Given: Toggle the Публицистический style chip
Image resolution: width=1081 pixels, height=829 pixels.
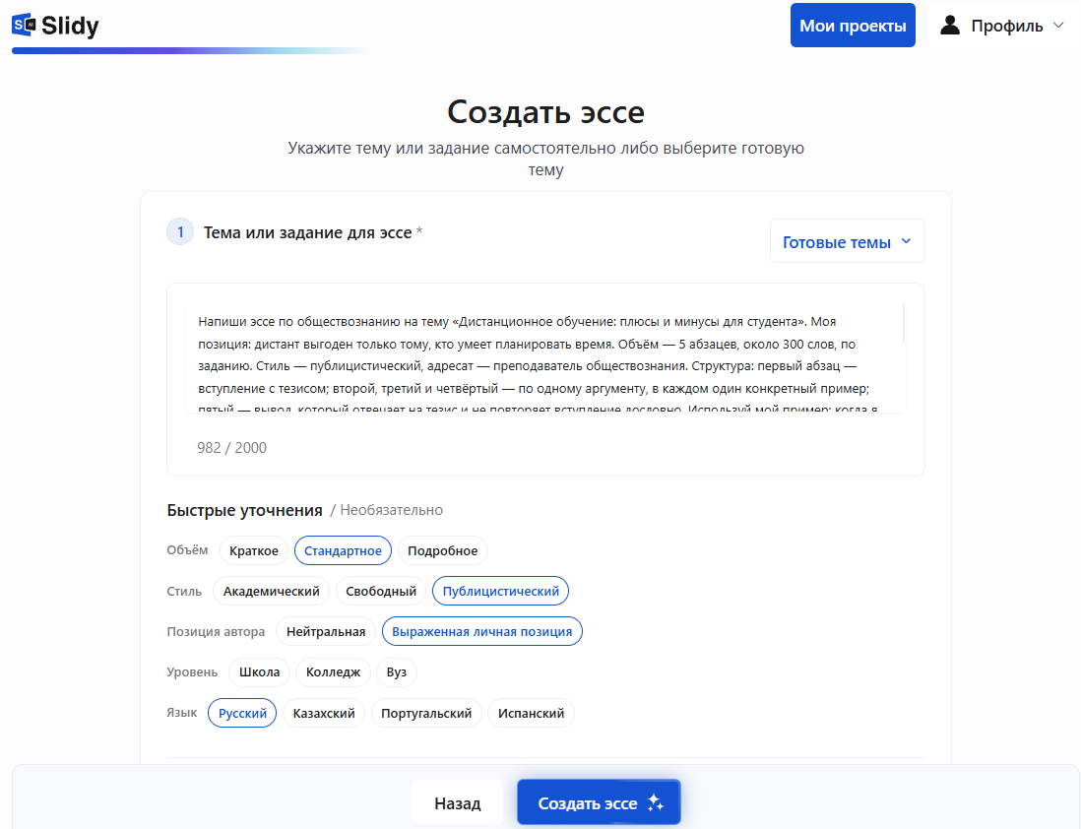Looking at the screenshot, I should (x=500, y=591).
